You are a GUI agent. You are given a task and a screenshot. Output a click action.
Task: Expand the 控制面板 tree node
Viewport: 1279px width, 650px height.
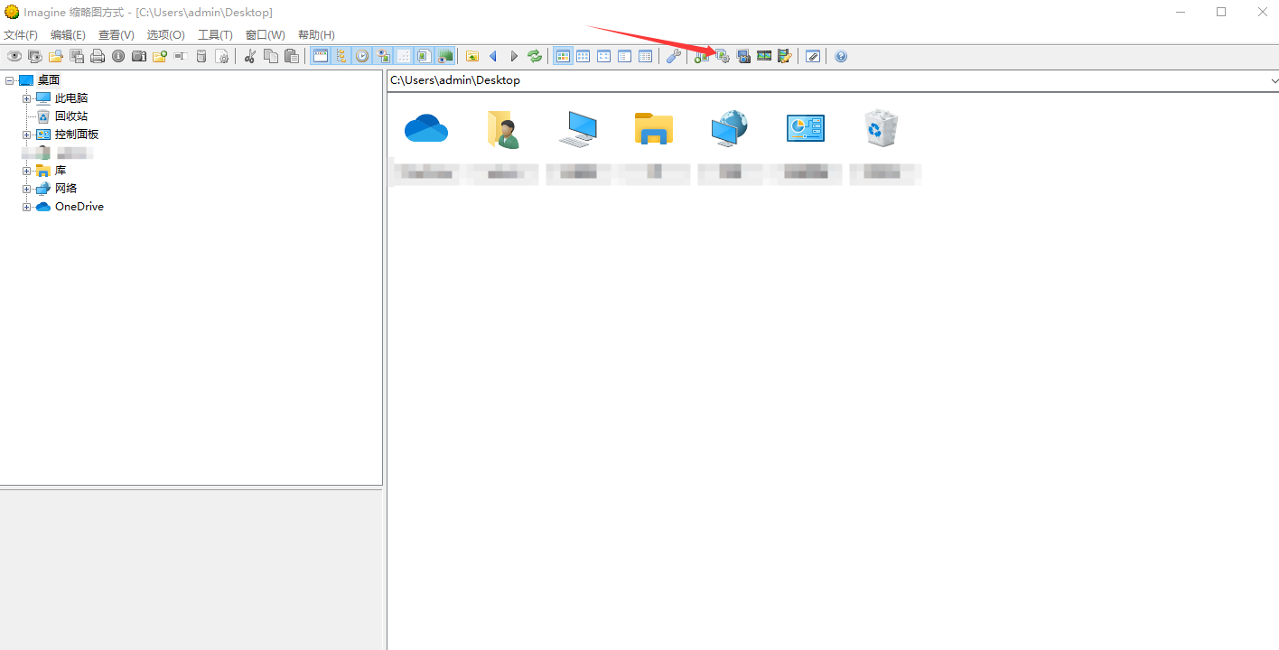click(27, 135)
